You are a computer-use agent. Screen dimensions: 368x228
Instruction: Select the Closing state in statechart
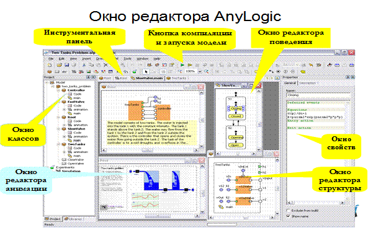coord(236,108)
